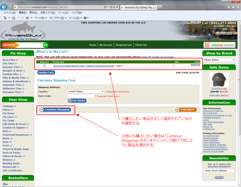Open the 表示(V) menu

pyautogui.click(x=33, y=12)
